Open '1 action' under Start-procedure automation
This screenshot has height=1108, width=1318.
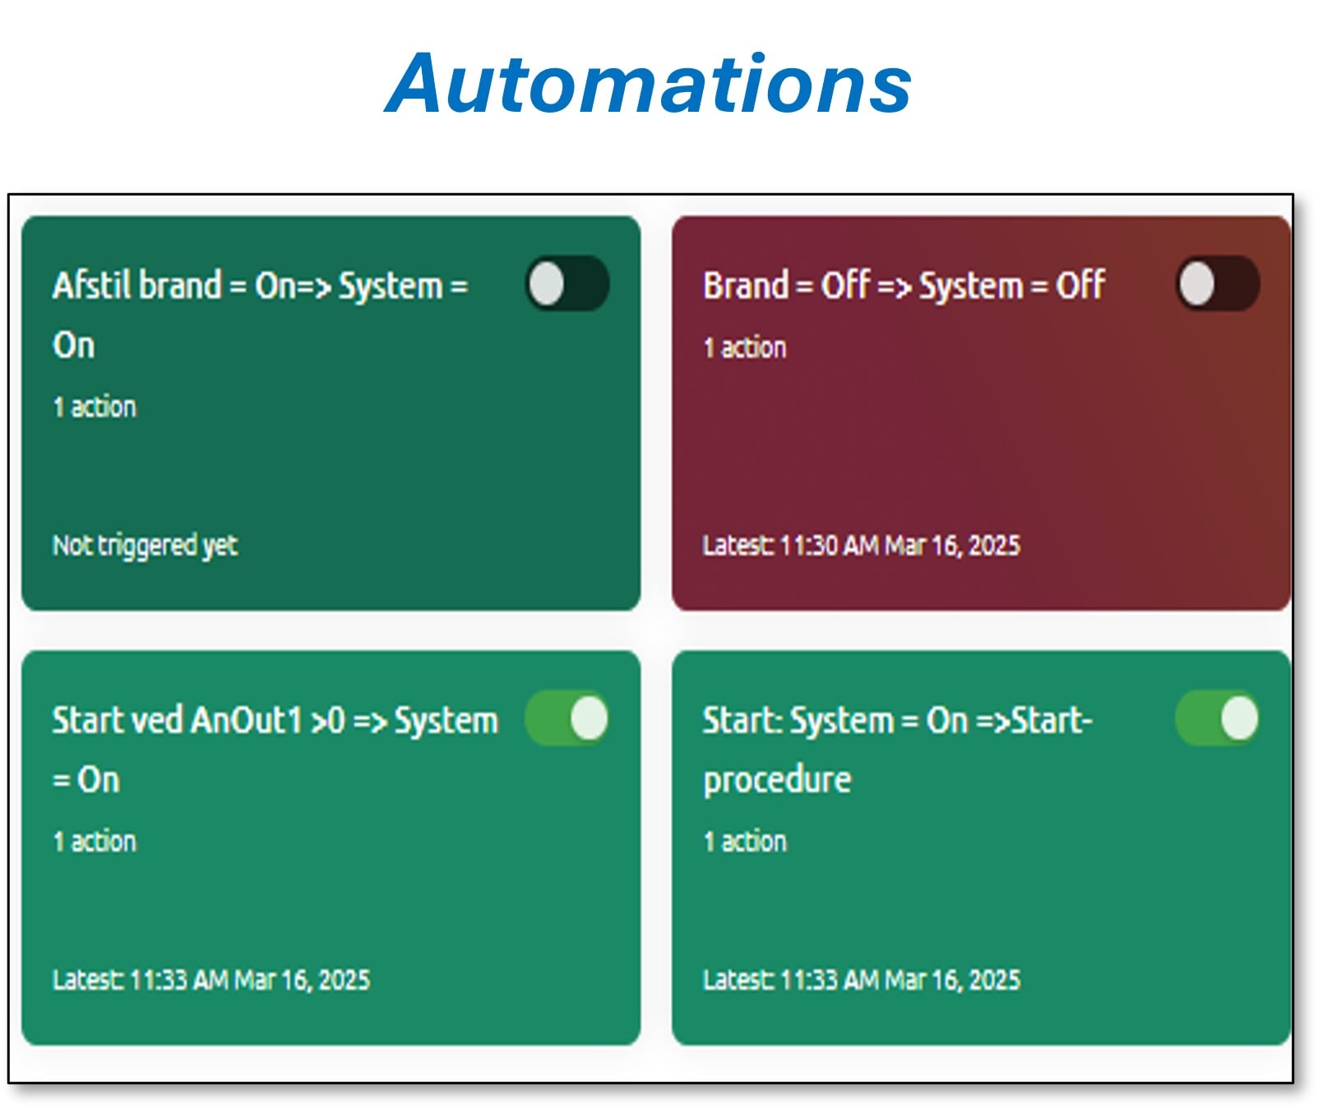(745, 842)
